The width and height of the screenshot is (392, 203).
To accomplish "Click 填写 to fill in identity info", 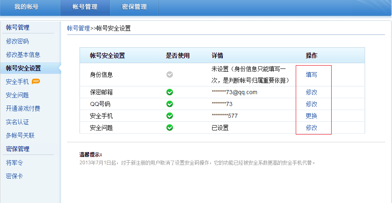I will [312, 75].
